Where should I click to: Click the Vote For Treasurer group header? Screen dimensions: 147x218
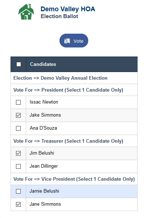[74, 141]
